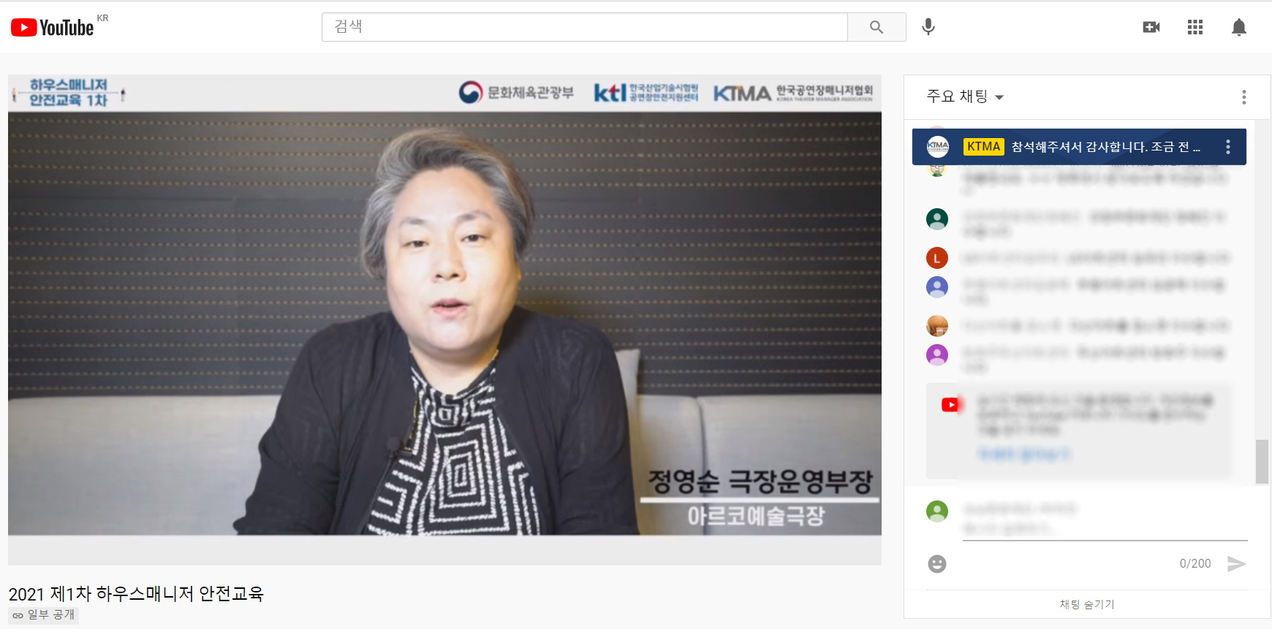Click the video title 2021 제1차 하우스매니저 안전교육

pyautogui.click(x=136, y=593)
